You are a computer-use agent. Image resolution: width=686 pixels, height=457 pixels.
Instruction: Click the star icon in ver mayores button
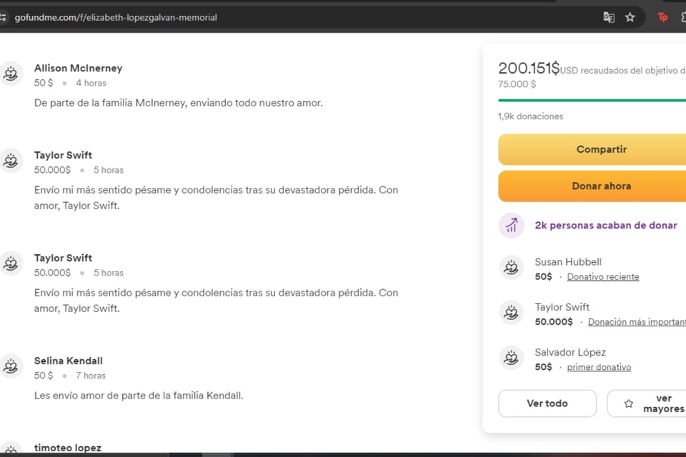629,403
